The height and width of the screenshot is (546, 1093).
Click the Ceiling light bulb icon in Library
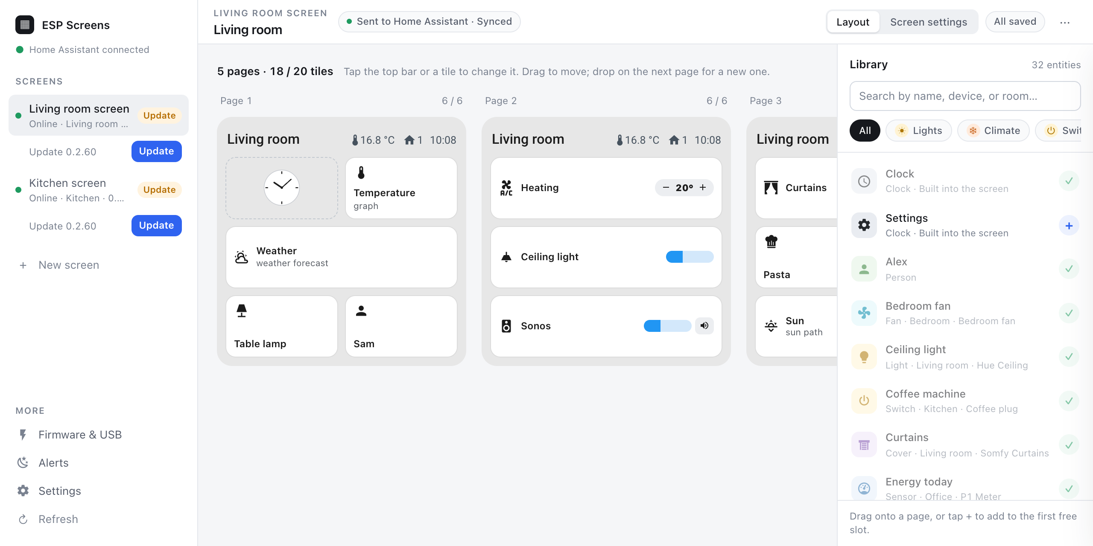coord(864,357)
